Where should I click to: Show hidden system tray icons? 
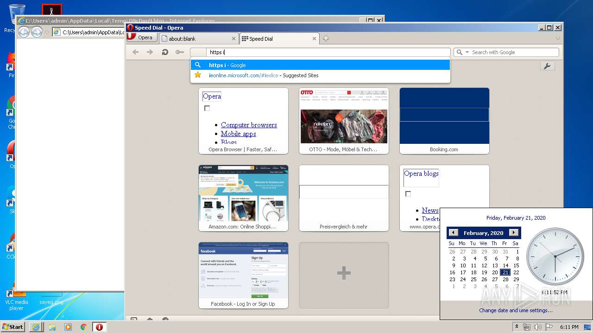tap(517, 327)
